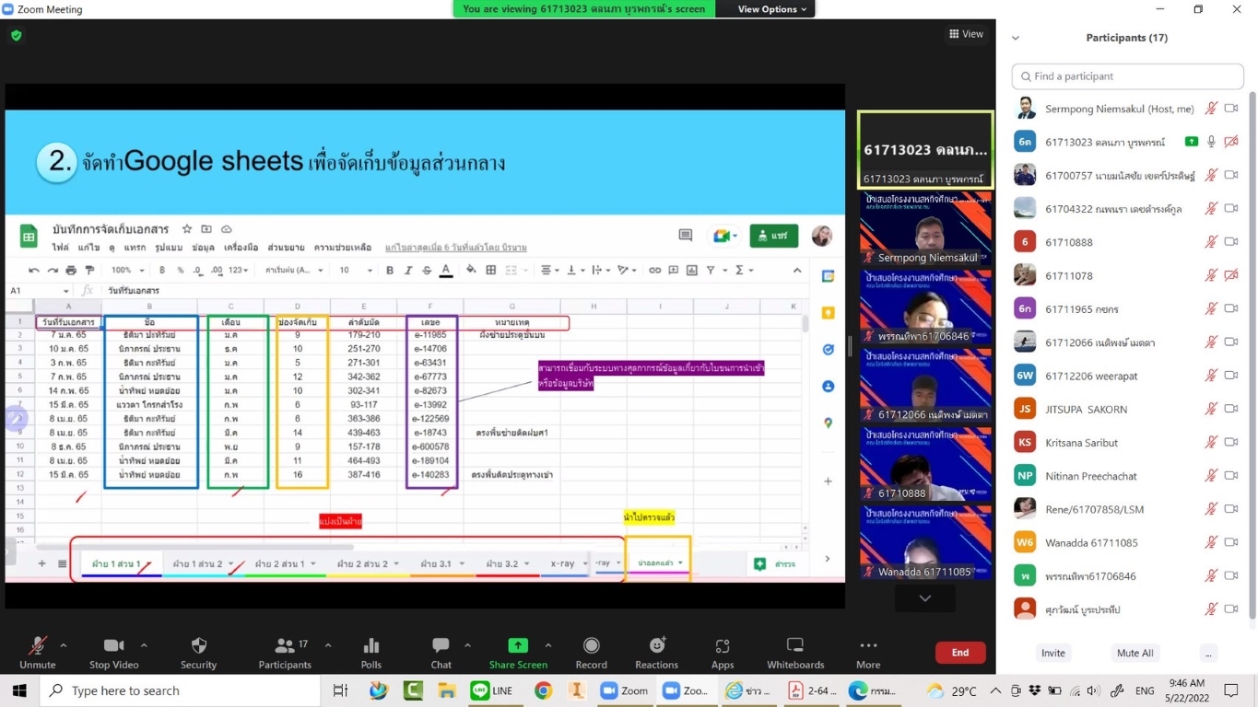1258x707 pixels.
Task: Click the participants panel scrollbar
Action: click(x=1252, y=354)
